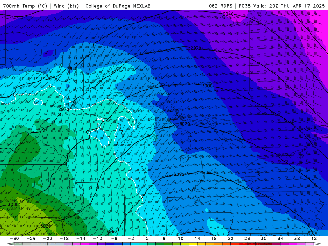This screenshot has width=328, height=246.
Task: Select the 'College of DuPage NEXLAB' header text
Action: coord(118,6)
